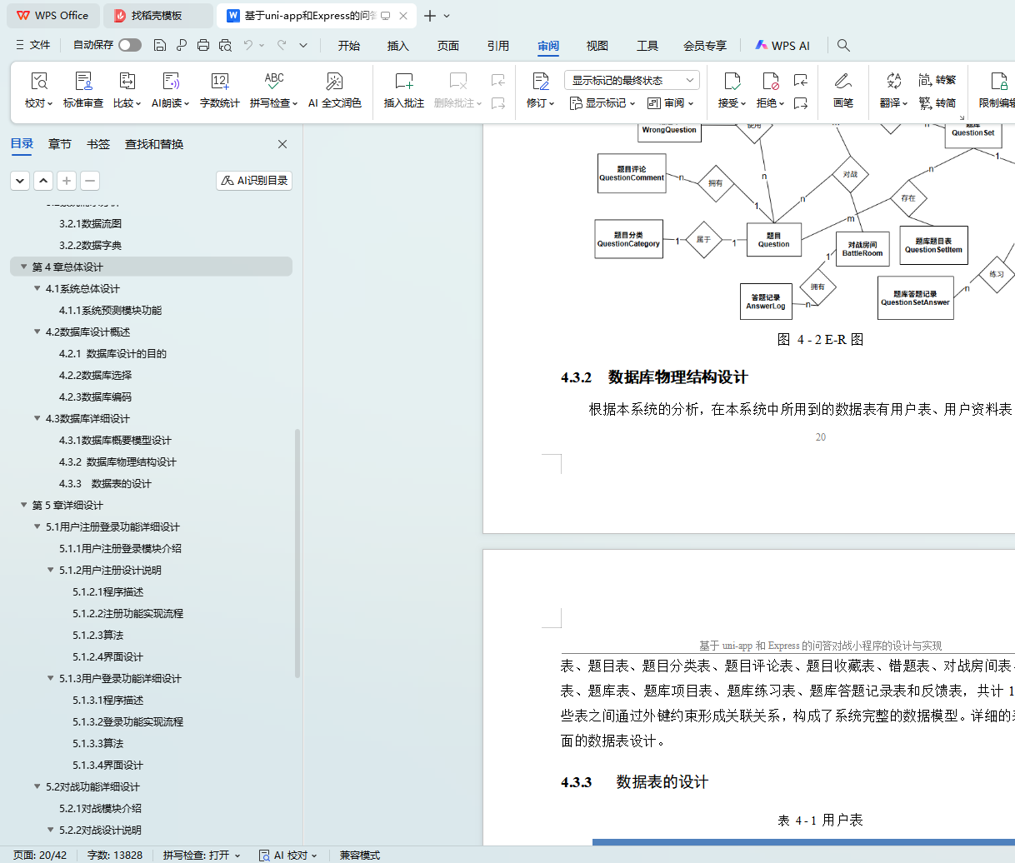Open the 显示标记的最终状态 dropdown
The width and height of the screenshot is (1015, 863).
pyautogui.click(x=632, y=80)
